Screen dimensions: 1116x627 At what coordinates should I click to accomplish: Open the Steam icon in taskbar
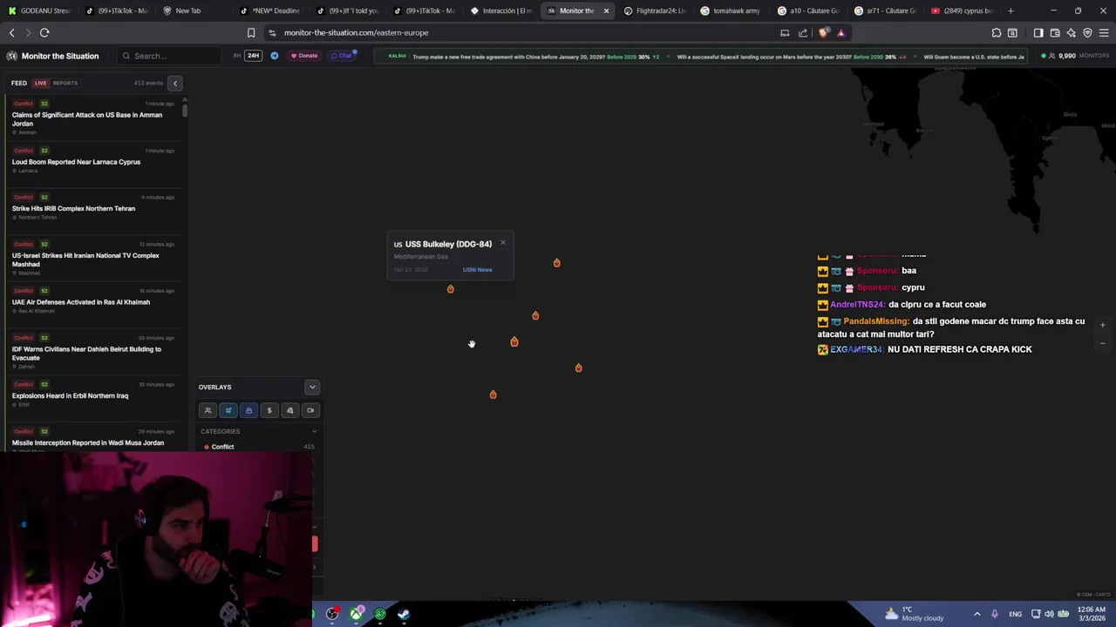(x=404, y=615)
